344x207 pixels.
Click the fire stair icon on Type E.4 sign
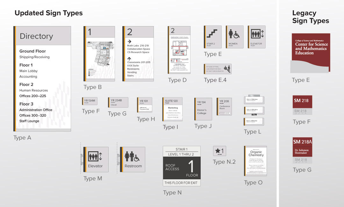click(x=227, y=69)
